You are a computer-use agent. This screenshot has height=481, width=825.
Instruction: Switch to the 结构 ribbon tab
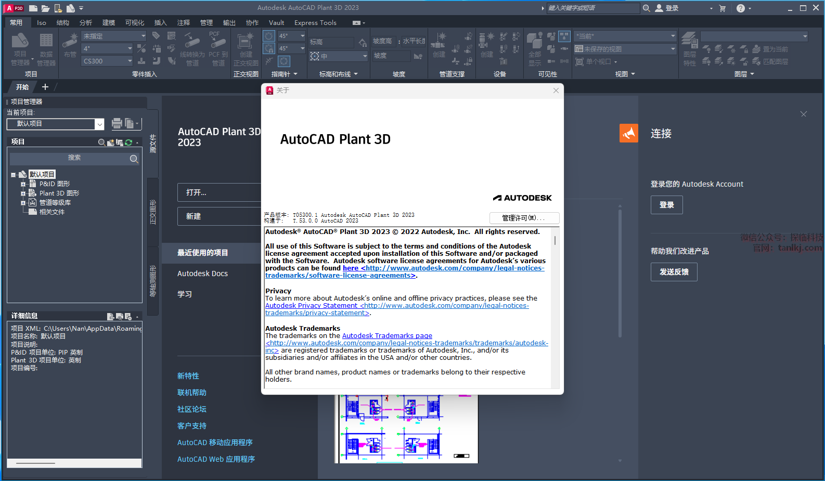point(63,22)
